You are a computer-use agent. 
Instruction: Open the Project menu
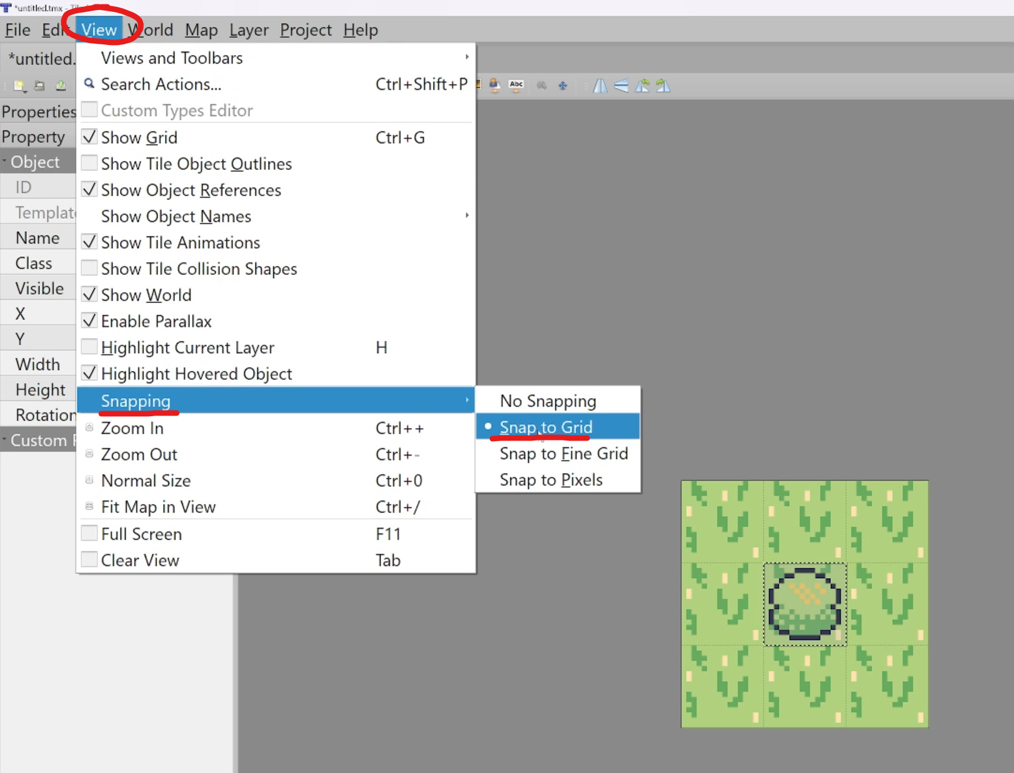coord(305,29)
